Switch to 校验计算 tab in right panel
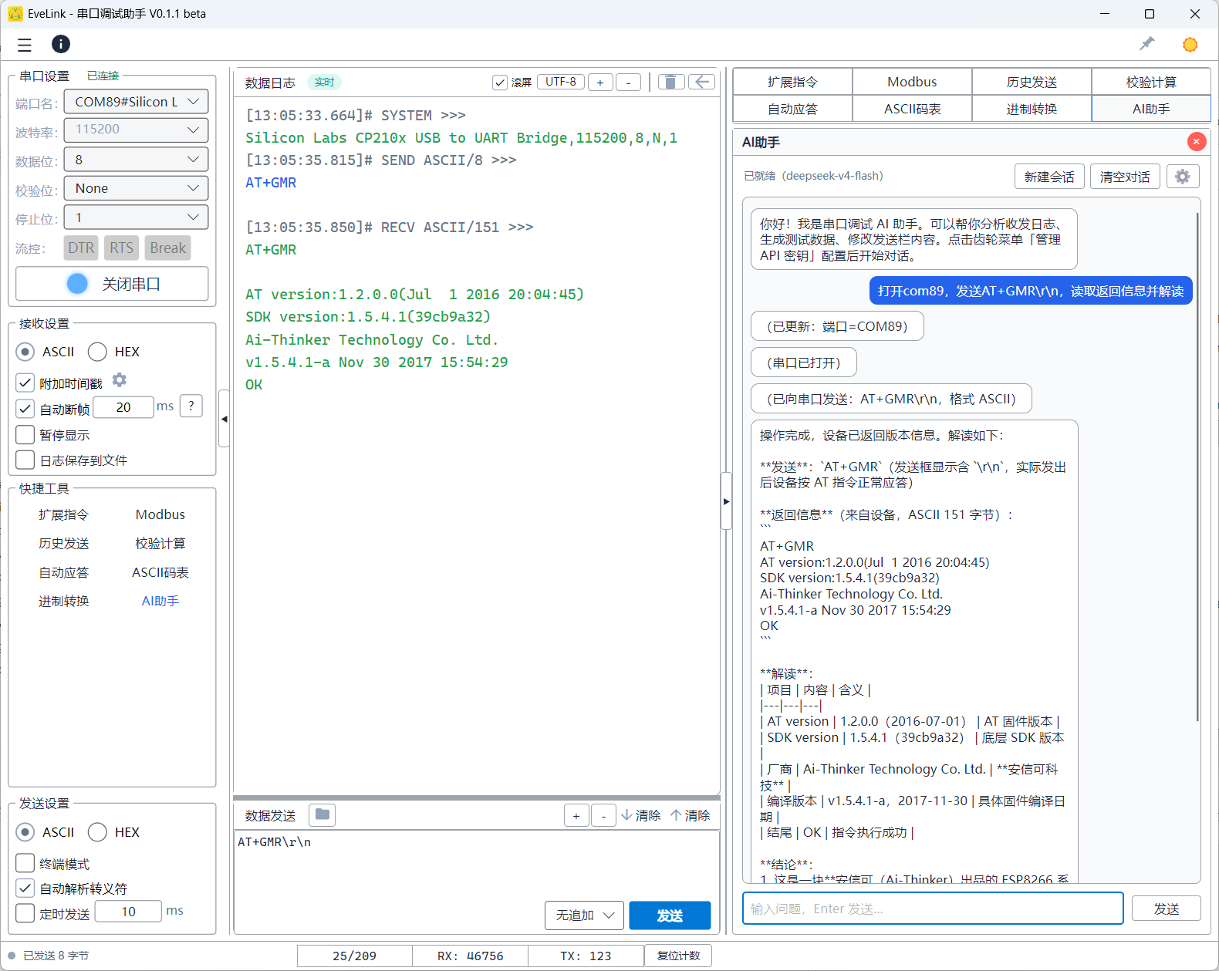Screen dimensions: 1219x971 point(1151,82)
